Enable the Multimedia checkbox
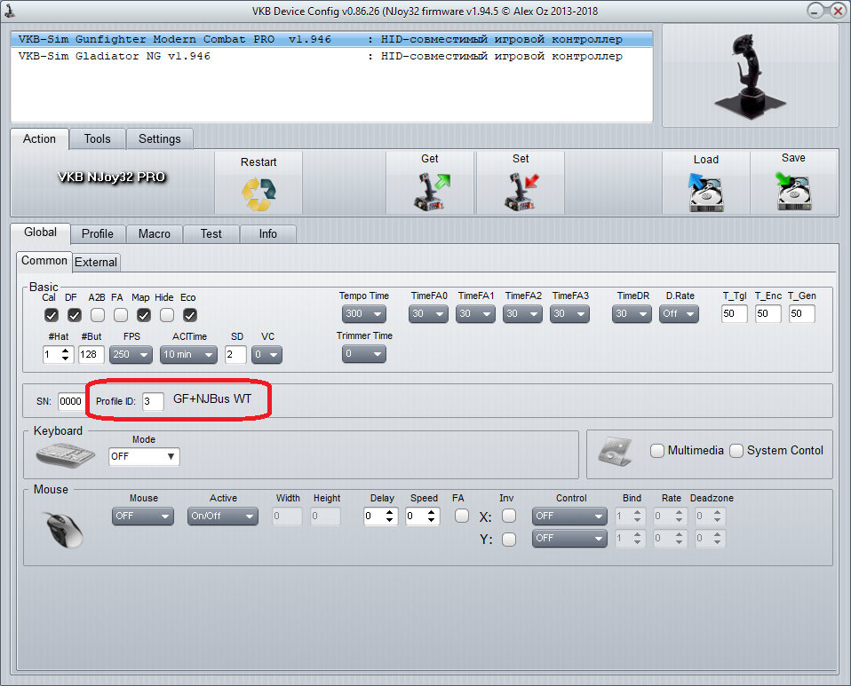 657,451
